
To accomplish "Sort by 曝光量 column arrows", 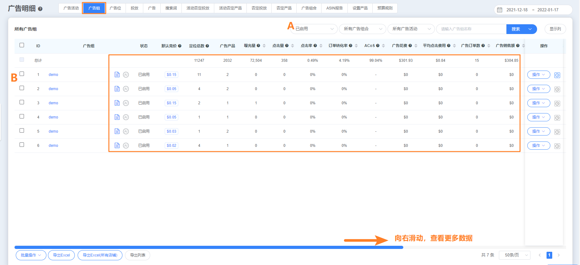I will pyautogui.click(x=264, y=46).
